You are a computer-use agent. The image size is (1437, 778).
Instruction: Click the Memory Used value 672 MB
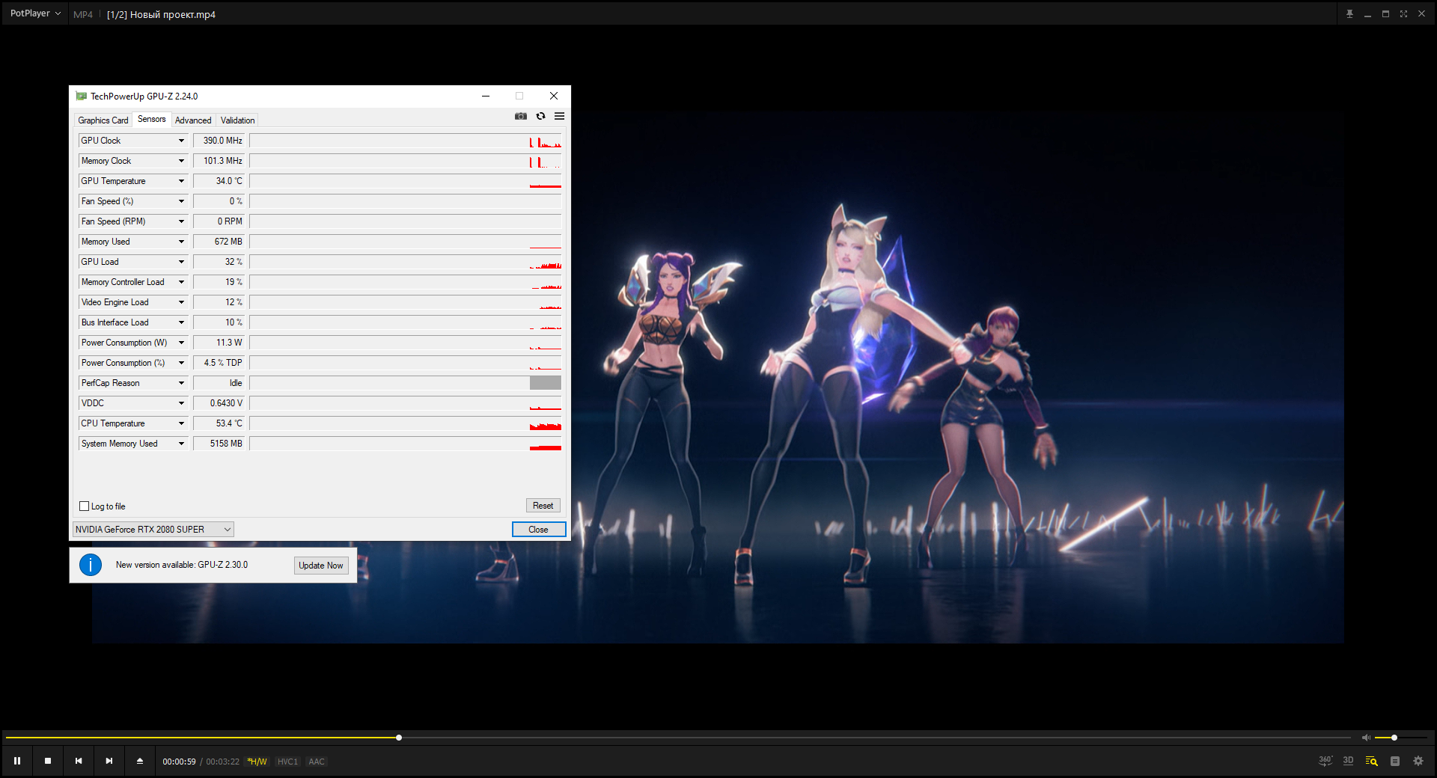(x=219, y=242)
